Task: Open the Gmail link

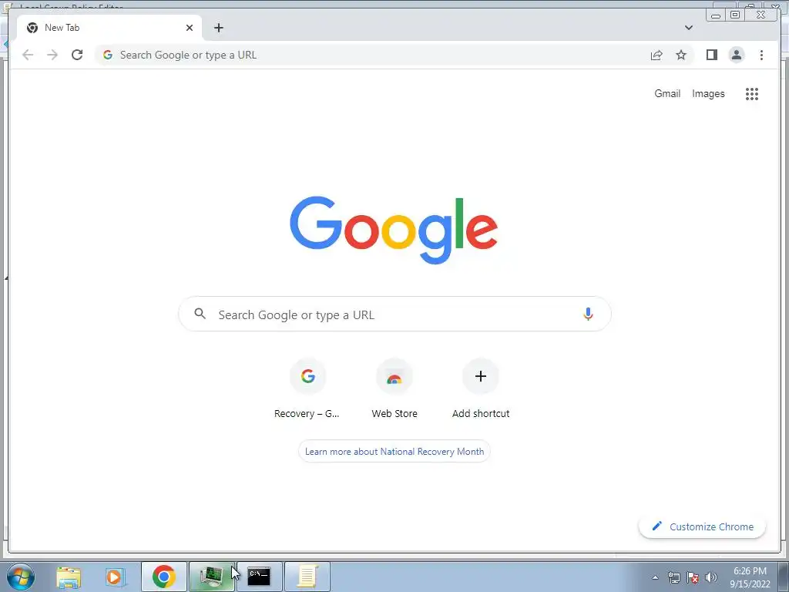Action: tap(667, 93)
